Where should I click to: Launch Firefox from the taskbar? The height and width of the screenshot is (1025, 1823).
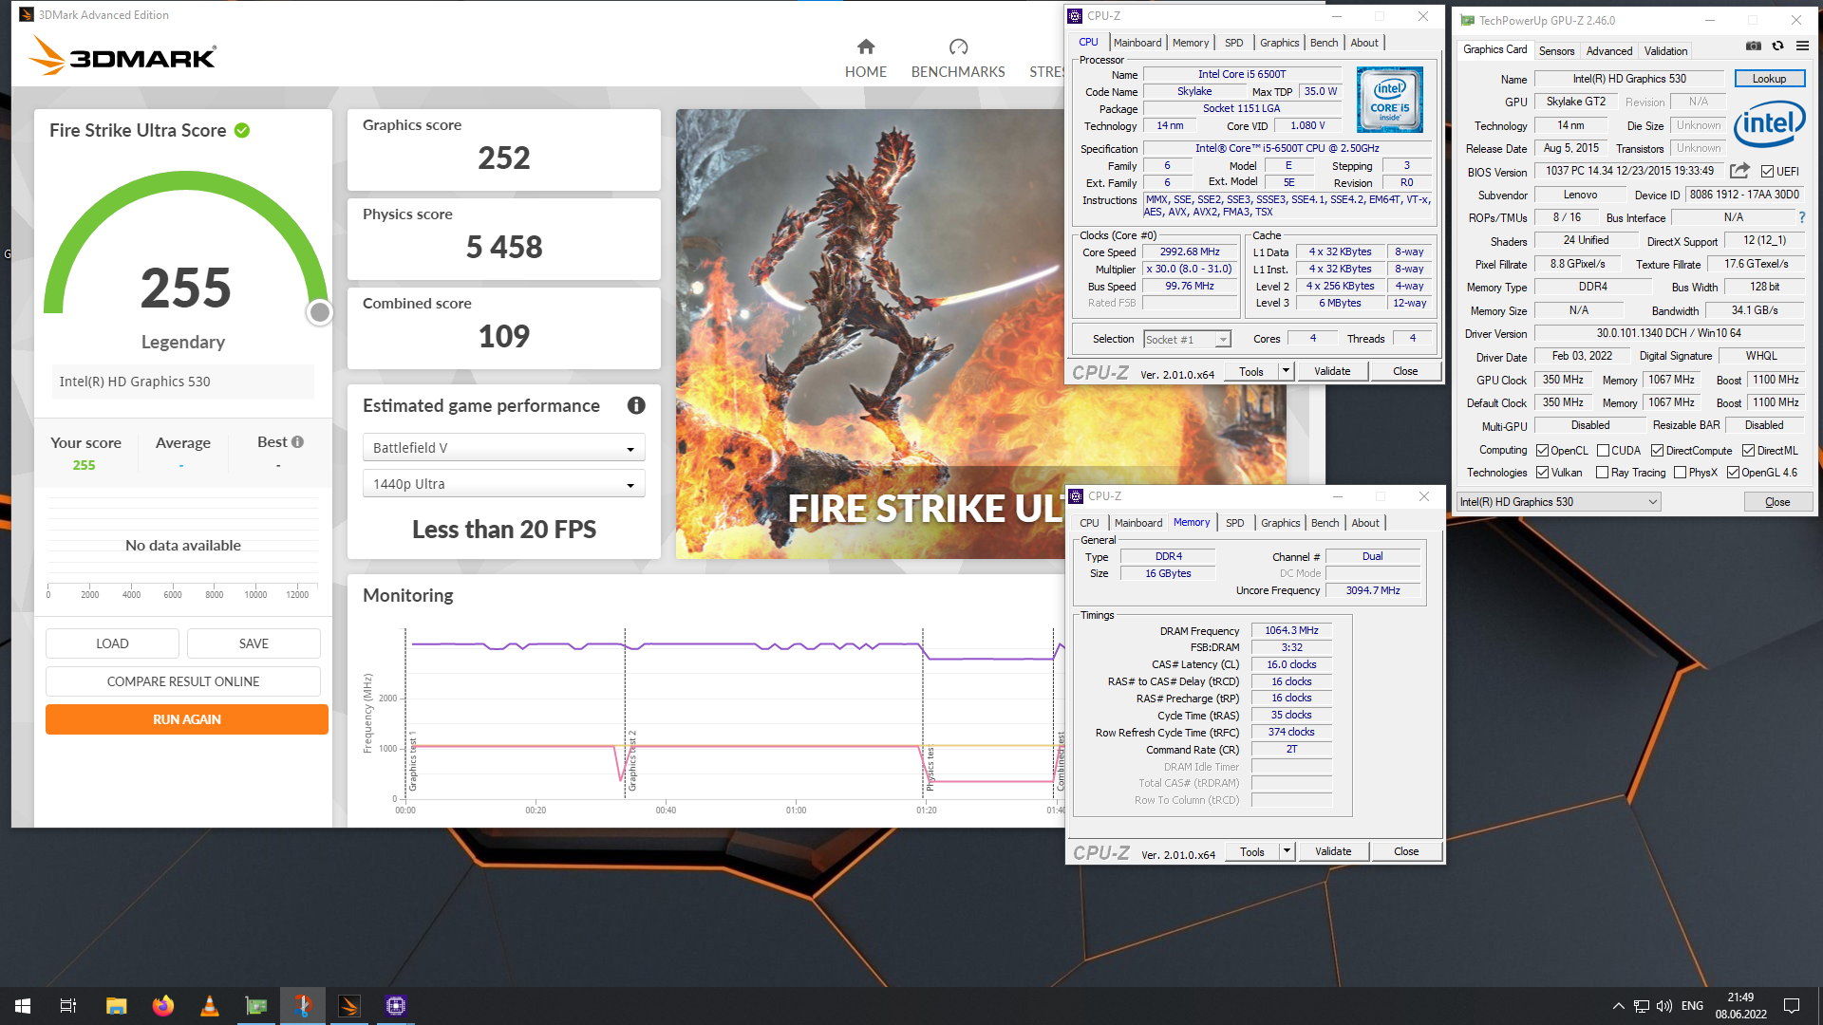[x=163, y=1005]
